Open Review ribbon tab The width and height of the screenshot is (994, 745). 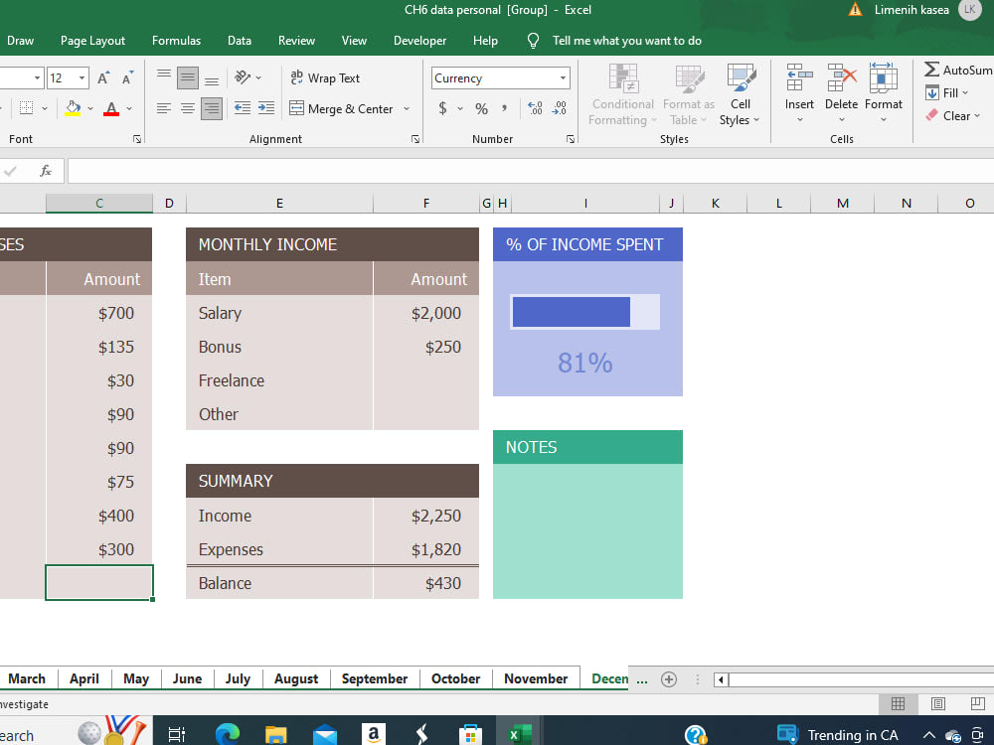(296, 41)
